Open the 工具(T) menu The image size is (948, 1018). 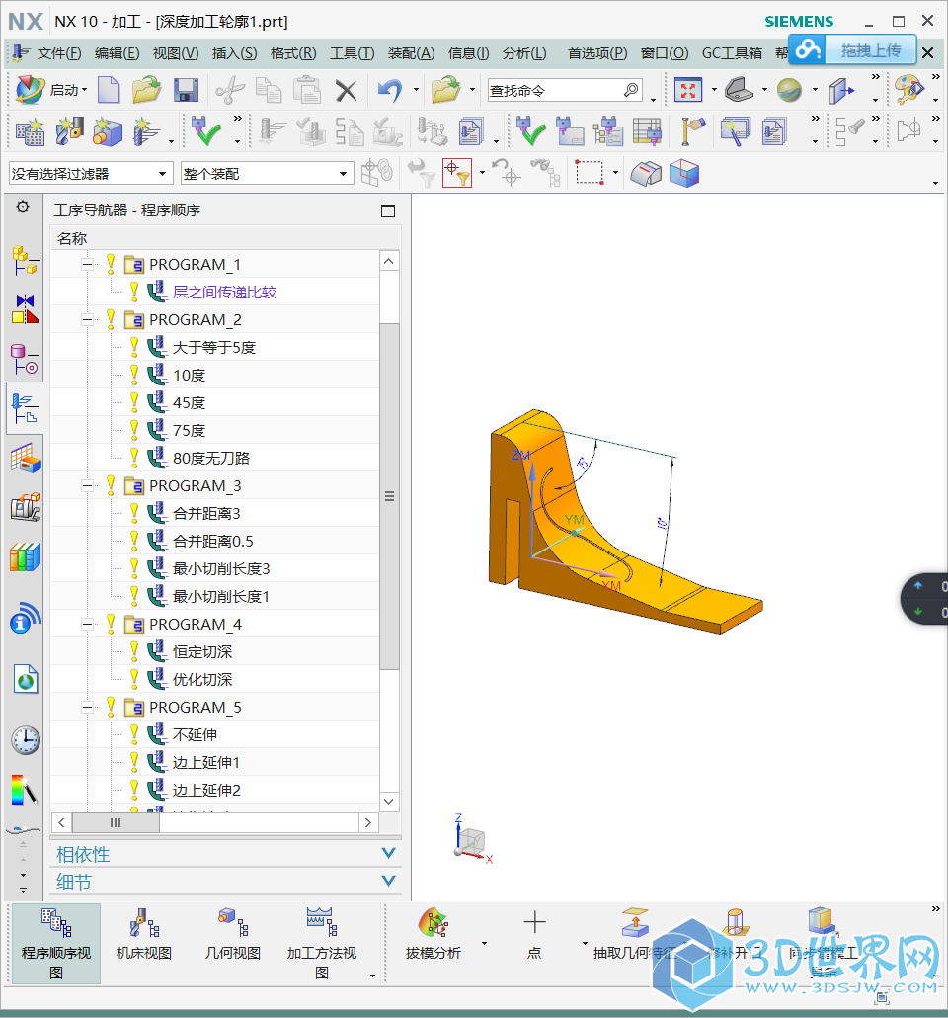click(352, 53)
